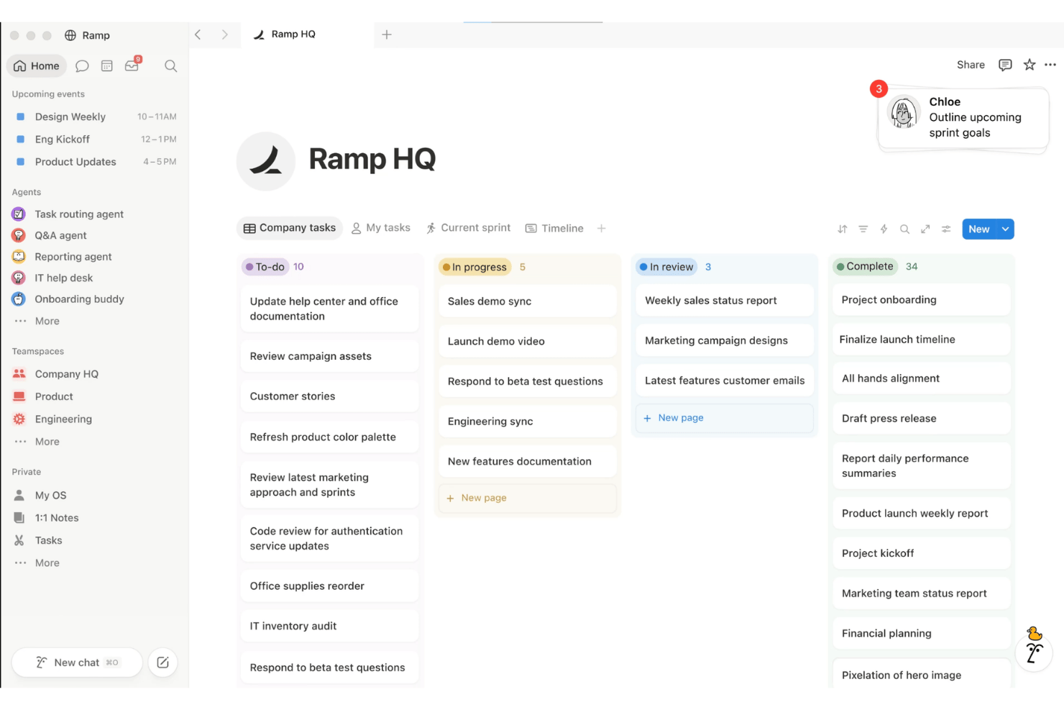Click the filter icon in board toolbar
Viewport: 1064px width, 710px height.
863,229
